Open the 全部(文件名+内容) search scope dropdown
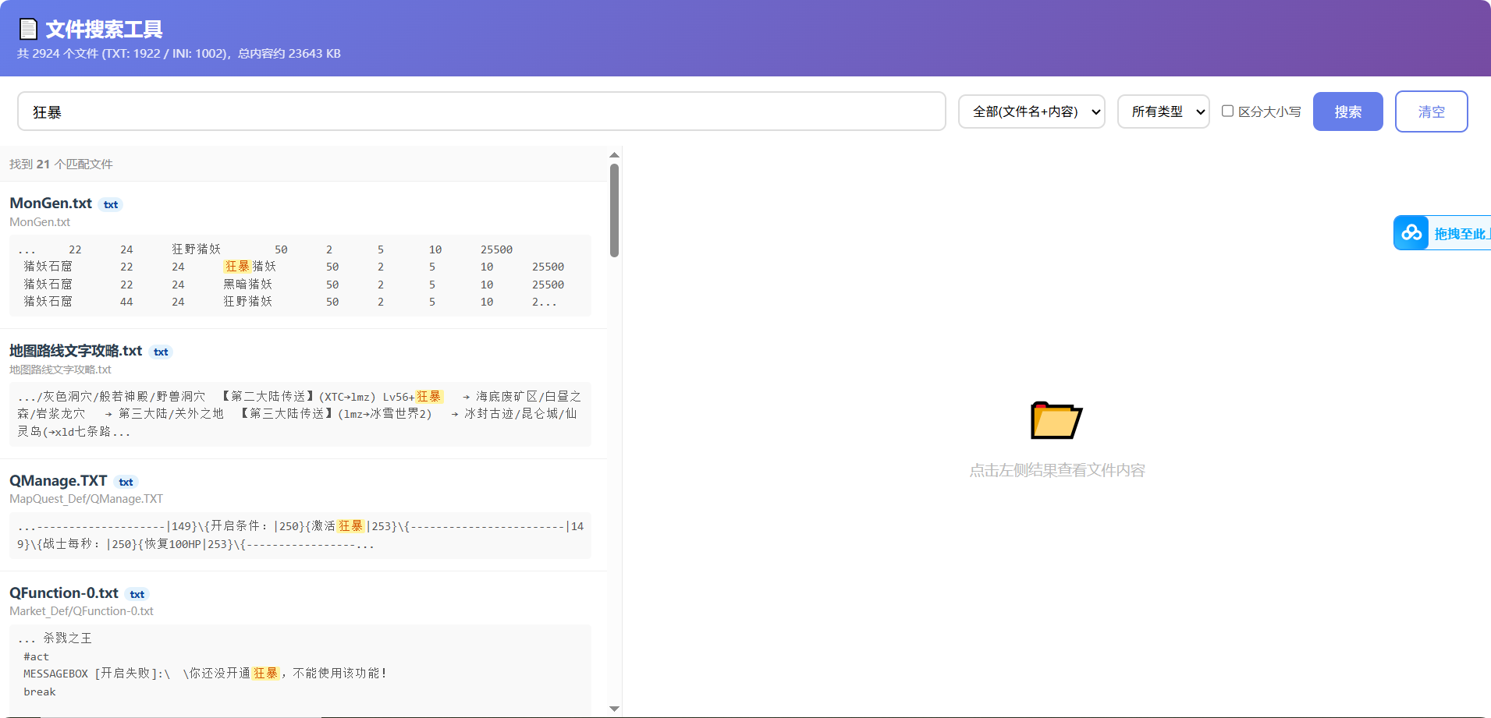 tap(1031, 111)
